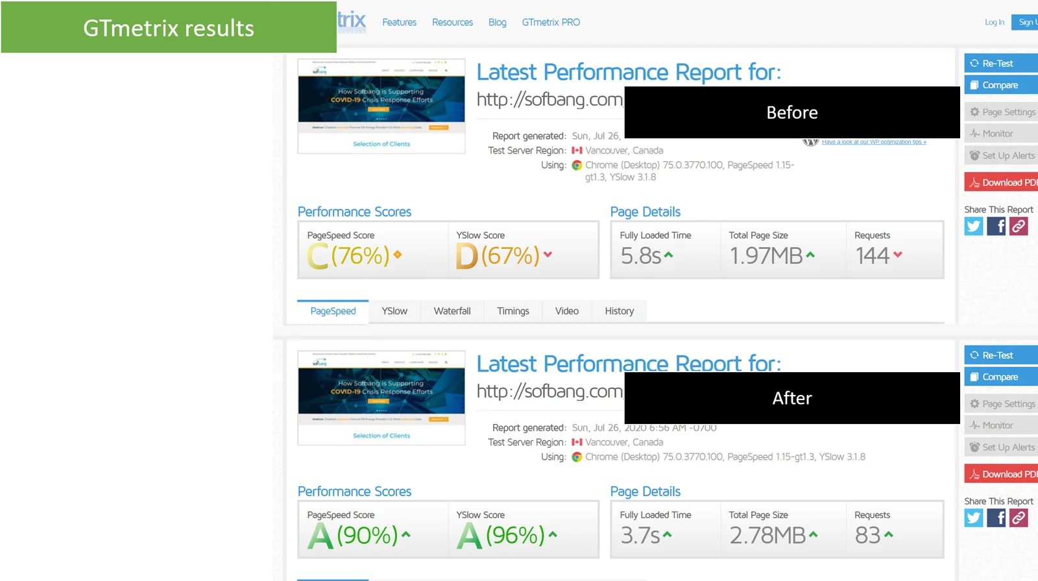1038x581 pixels.
Task: Click the 5.8s Fully Loaded Time
Action: point(640,255)
